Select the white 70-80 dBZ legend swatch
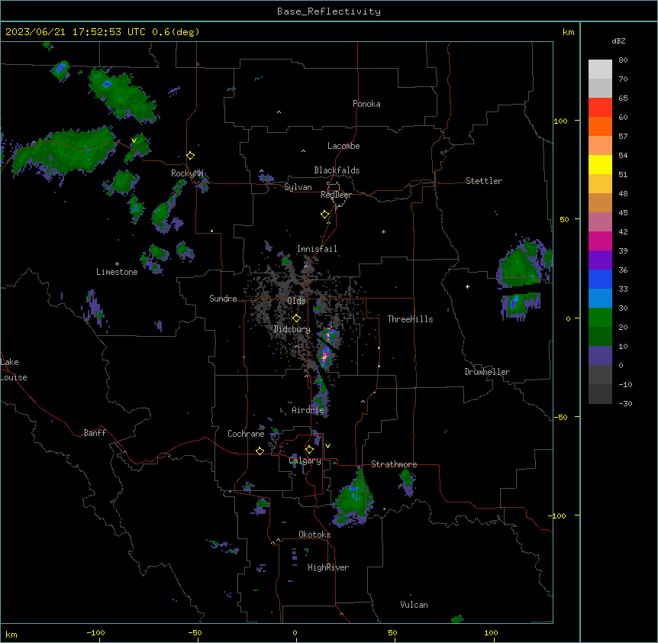The width and height of the screenshot is (658, 643). [600, 69]
